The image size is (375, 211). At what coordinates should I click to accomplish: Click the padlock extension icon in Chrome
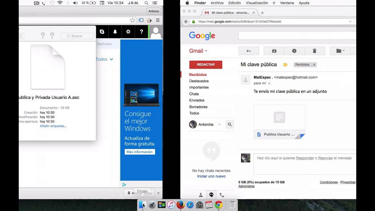[149, 20]
